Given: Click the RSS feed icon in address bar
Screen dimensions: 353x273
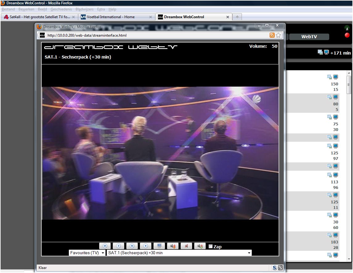Looking at the screenshot, I should 272,35.
